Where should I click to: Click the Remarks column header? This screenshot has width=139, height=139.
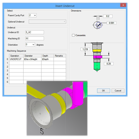click(60, 56)
